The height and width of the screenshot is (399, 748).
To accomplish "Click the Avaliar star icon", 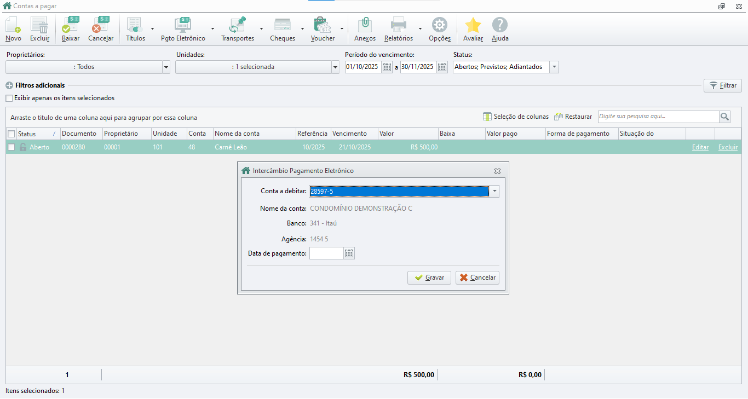I will 473,25.
